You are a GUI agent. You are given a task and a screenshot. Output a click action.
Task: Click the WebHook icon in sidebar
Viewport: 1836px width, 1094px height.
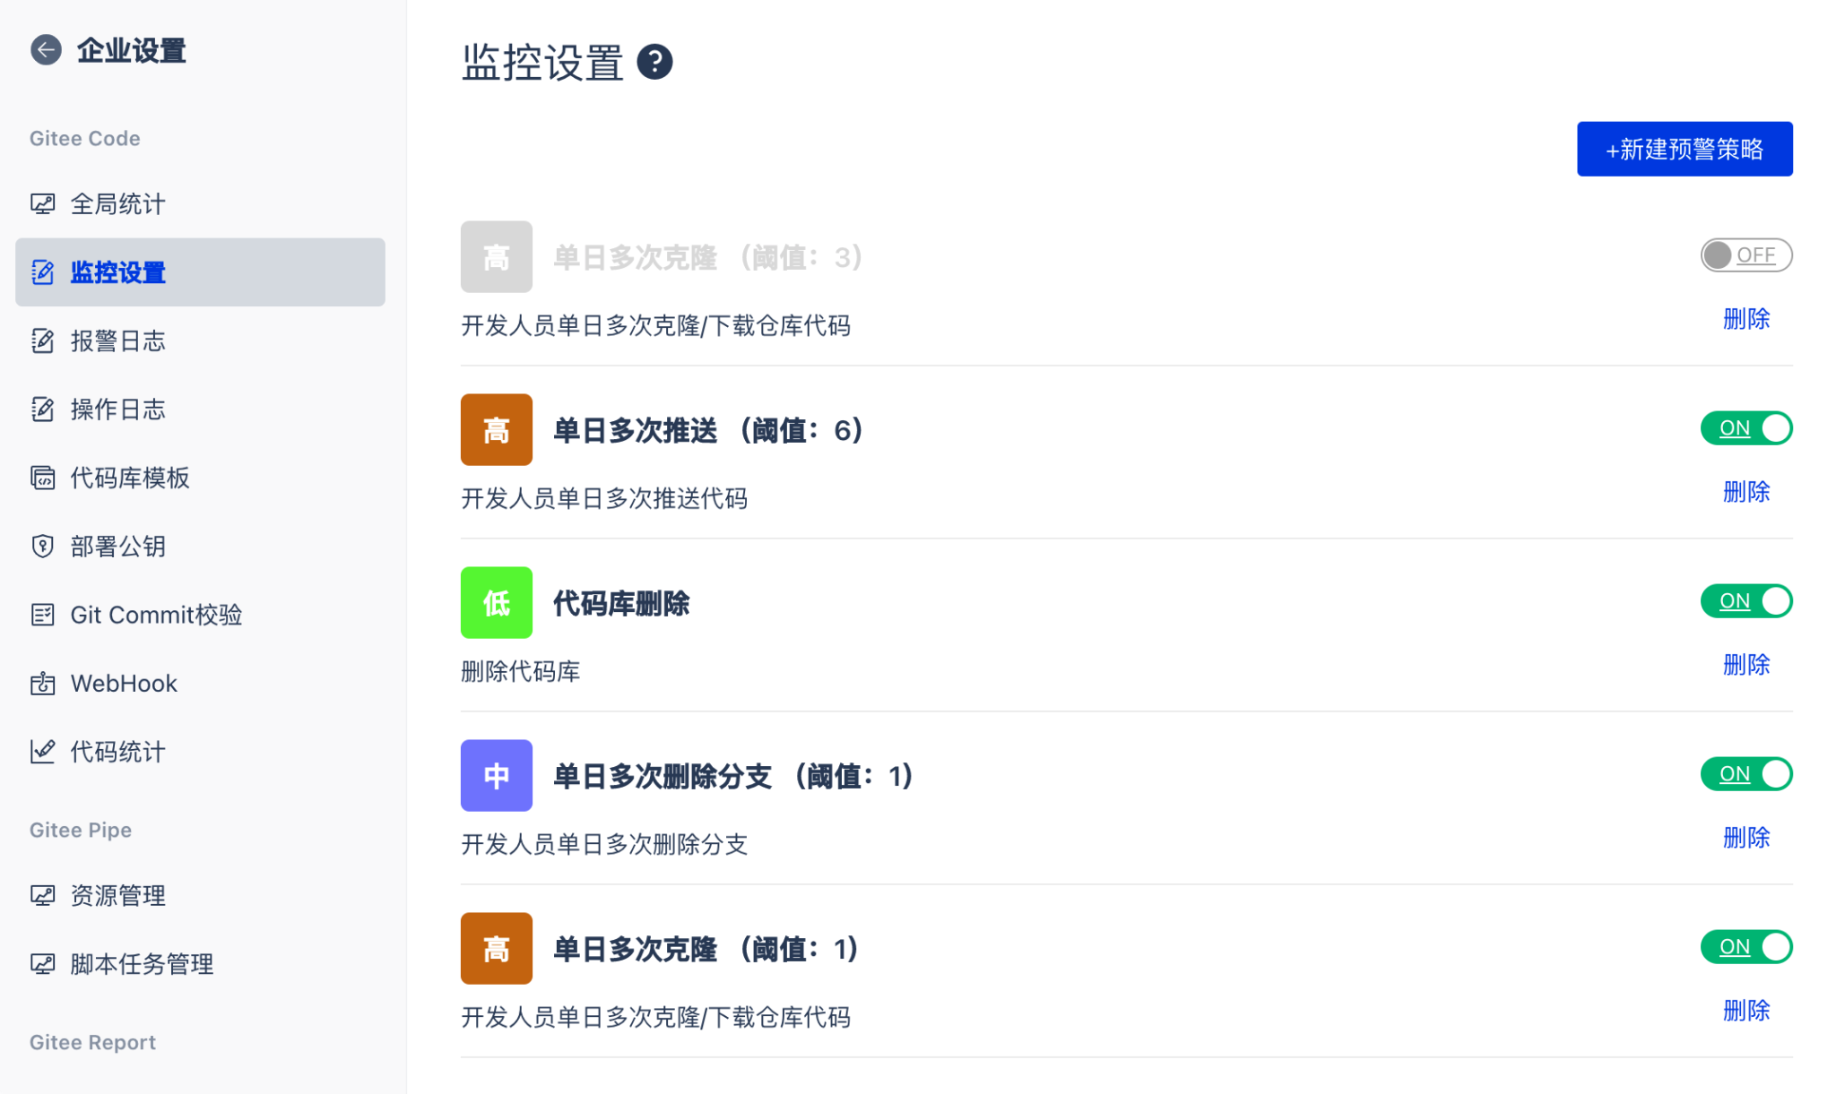coord(42,684)
